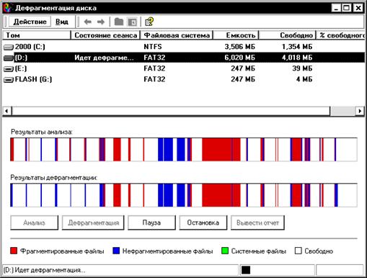Click the Help toolbar icon

(149, 22)
